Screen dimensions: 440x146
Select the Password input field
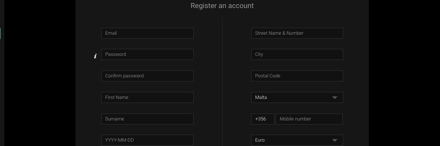click(147, 54)
